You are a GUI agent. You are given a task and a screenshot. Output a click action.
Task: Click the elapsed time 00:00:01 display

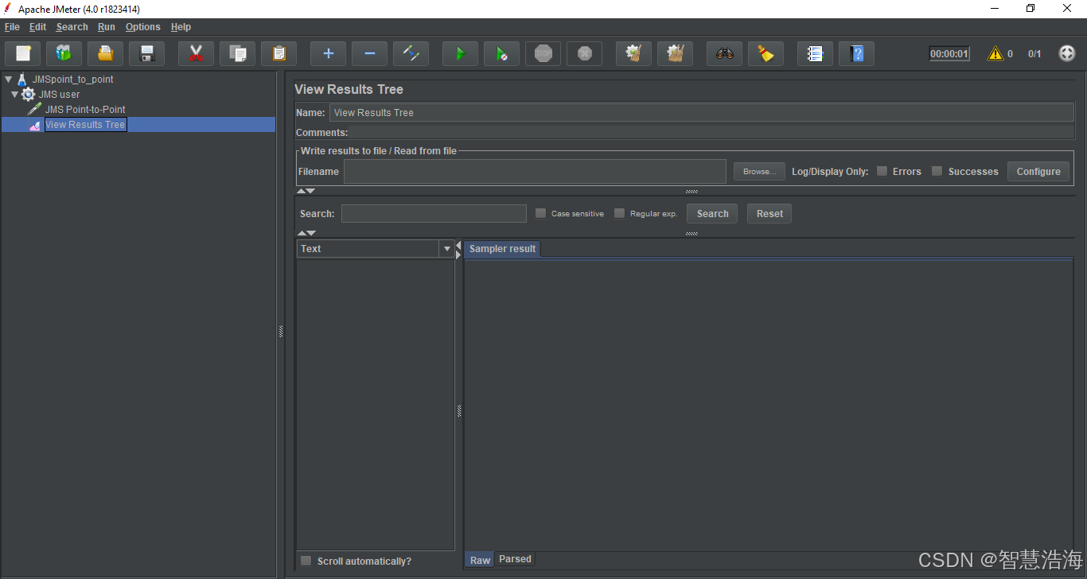pyautogui.click(x=949, y=54)
